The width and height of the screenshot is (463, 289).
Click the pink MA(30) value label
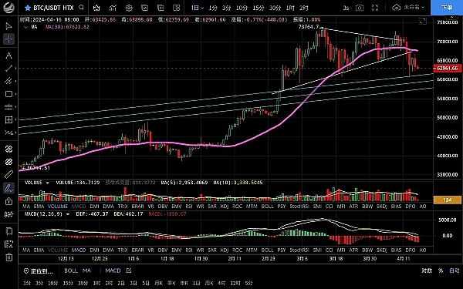[67, 27]
